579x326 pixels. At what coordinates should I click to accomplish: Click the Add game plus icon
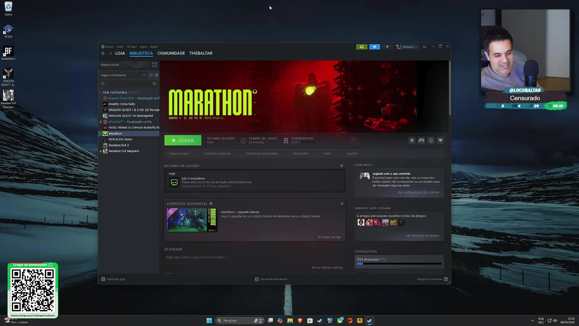[x=103, y=279]
